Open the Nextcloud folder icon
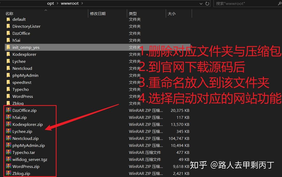The image size is (282, 177). pos(8,68)
